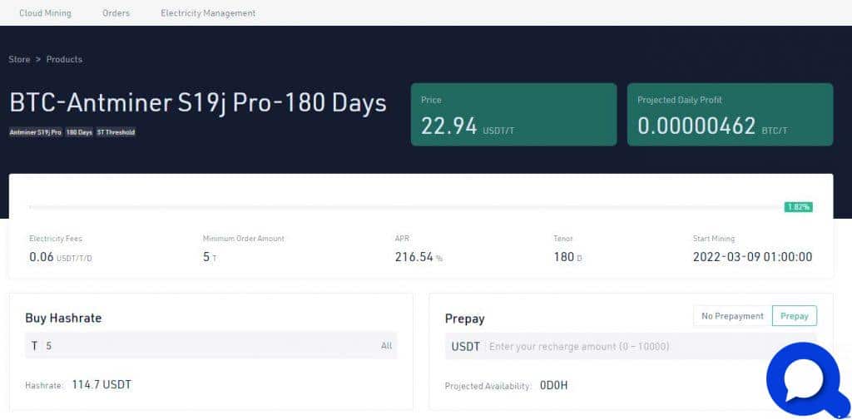Open Electricity Management tab
The image size is (852, 420).
(208, 13)
